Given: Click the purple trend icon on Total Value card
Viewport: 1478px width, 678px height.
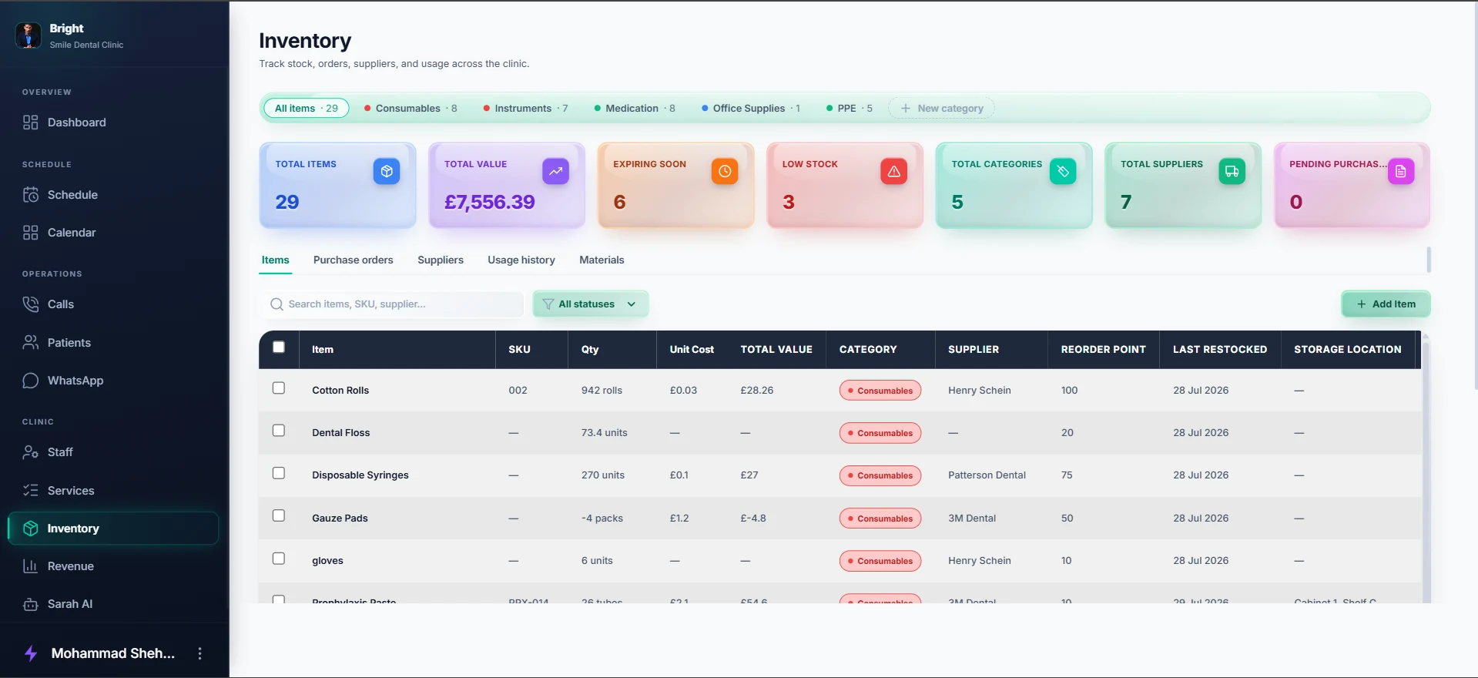Looking at the screenshot, I should 555,171.
